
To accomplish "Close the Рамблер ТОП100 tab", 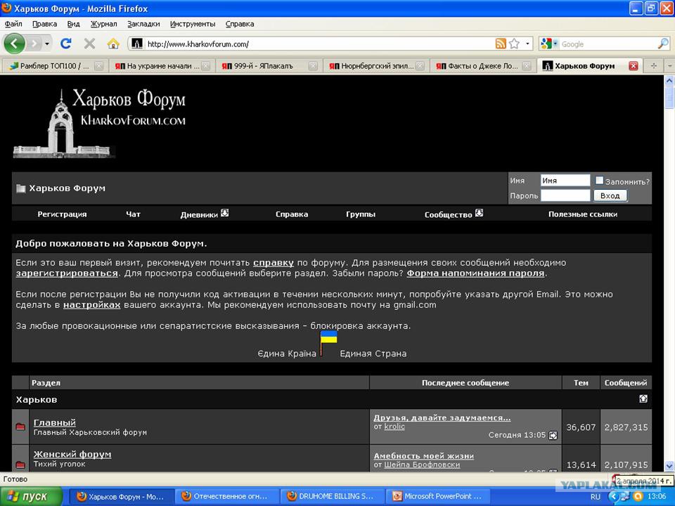I will click(x=98, y=66).
